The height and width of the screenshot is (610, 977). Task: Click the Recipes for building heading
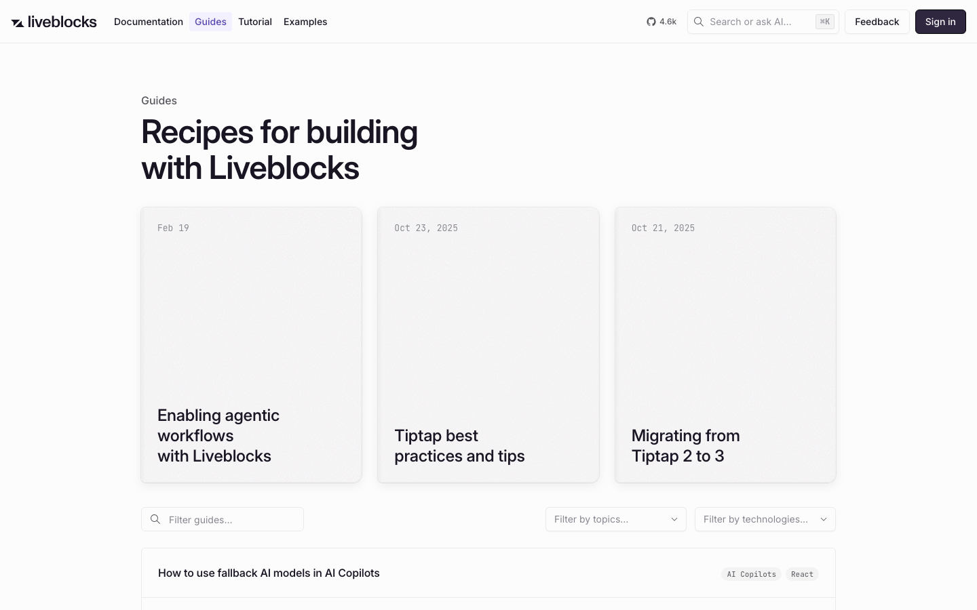tap(280, 150)
